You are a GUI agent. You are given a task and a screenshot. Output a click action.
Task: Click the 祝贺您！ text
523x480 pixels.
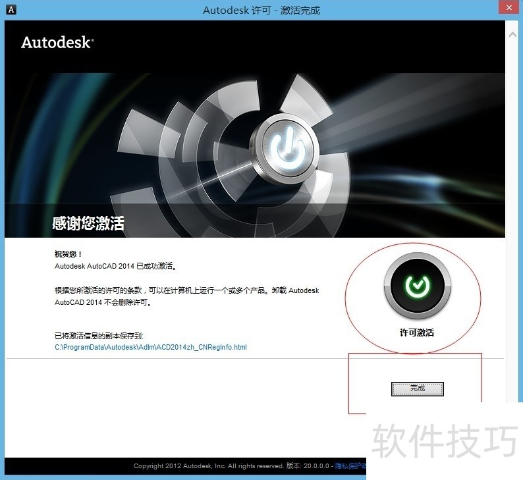click(x=69, y=254)
